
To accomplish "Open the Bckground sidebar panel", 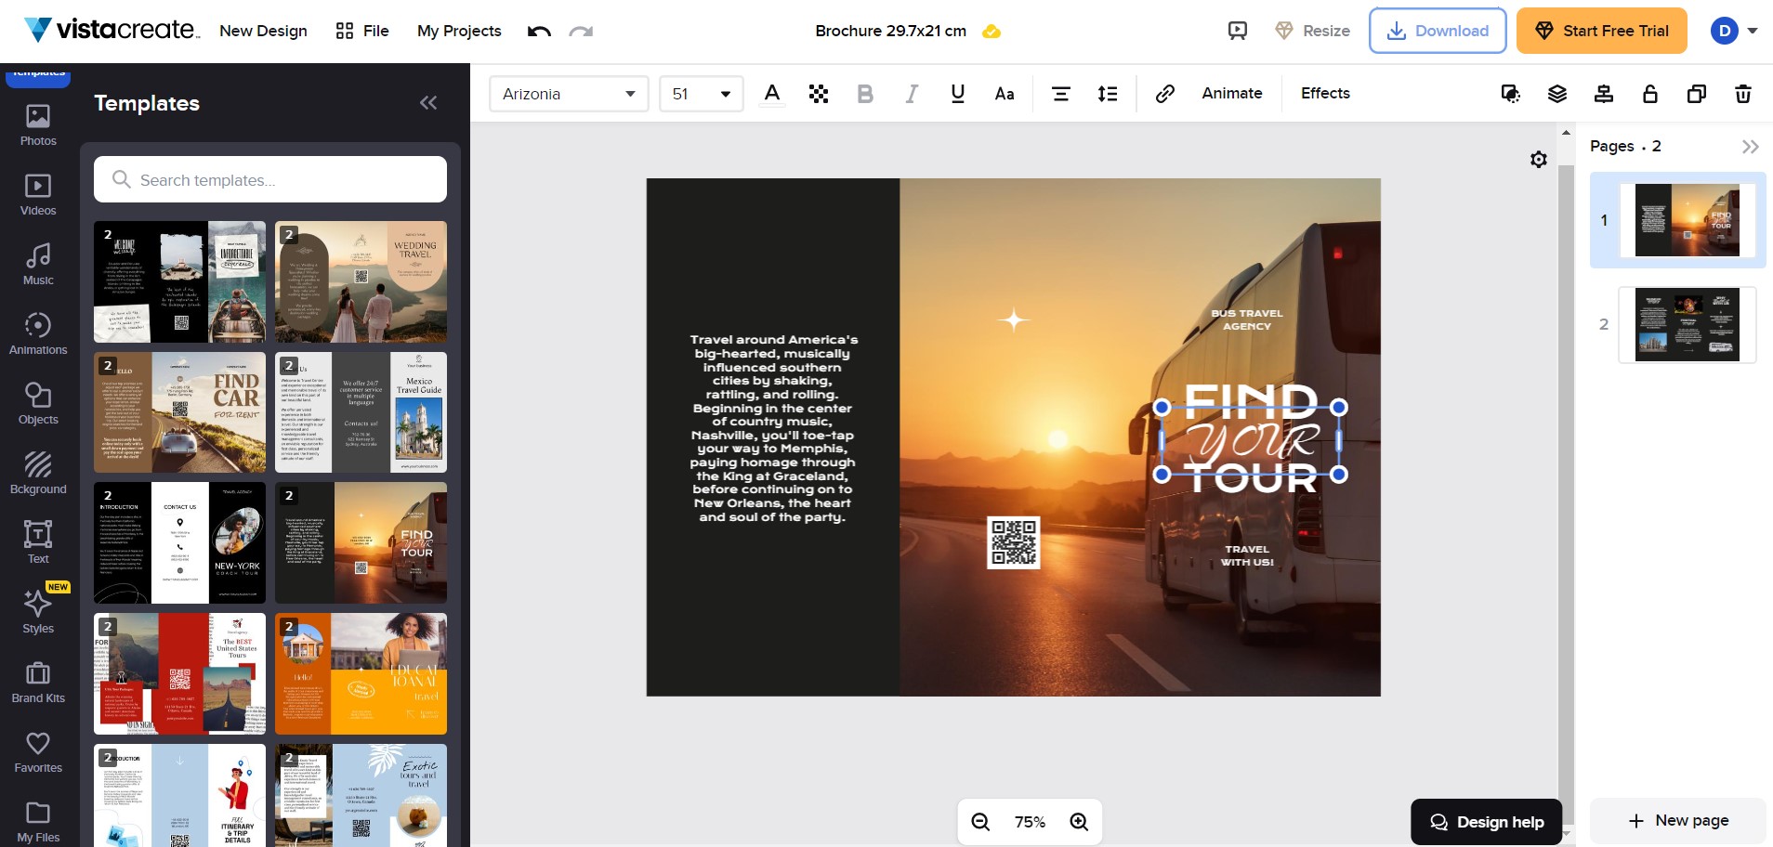I will [x=38, y=474].
